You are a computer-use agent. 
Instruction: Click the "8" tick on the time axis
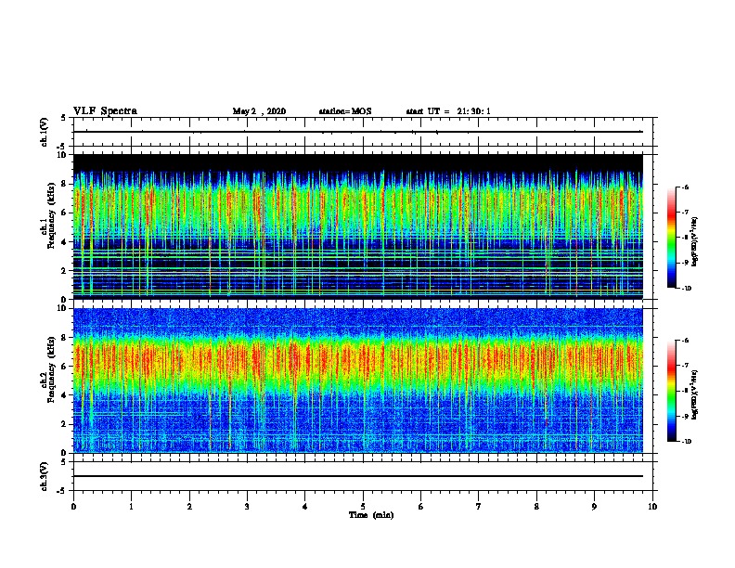point(536,507)
